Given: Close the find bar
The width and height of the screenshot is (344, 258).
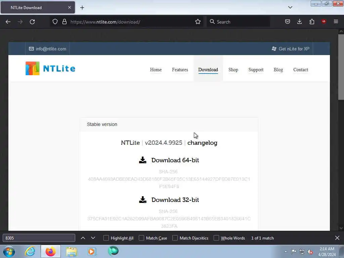Looking at the screenshot, I should click(337, 238).
